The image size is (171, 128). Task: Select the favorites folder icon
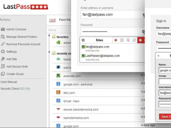53,37
